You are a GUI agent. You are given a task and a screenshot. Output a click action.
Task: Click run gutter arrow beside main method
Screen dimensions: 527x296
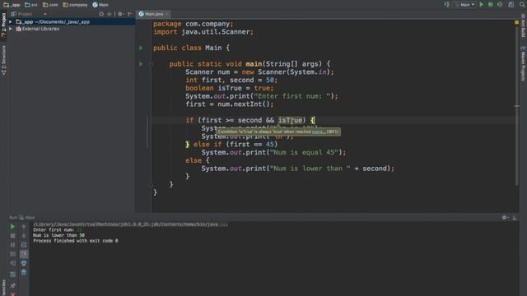point(141,64)
